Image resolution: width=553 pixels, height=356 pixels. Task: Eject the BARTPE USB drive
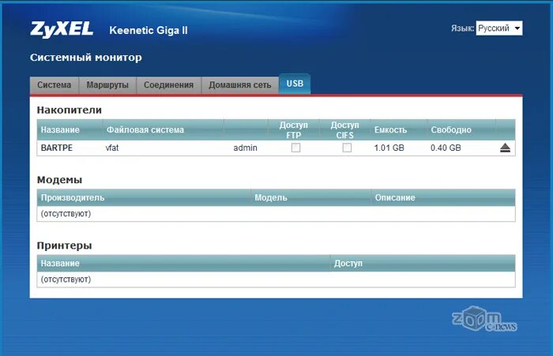click(x=506, y=148)
